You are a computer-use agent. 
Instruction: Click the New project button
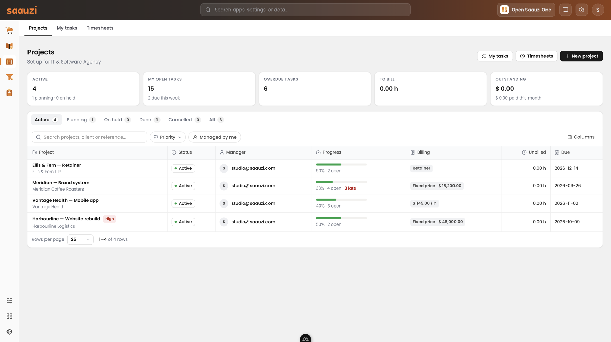click(581, 56)
